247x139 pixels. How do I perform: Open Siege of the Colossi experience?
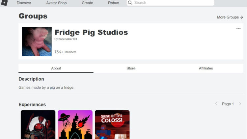[112, 125]
